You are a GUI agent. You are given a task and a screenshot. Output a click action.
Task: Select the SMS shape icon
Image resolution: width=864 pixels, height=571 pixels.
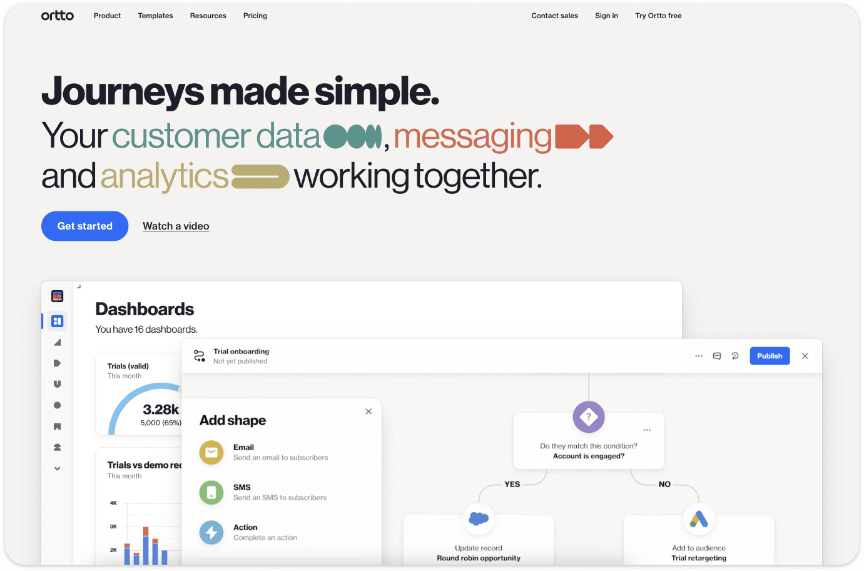[211, 492]
